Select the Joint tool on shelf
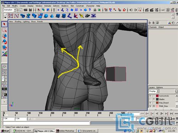 tap(69, 16)
